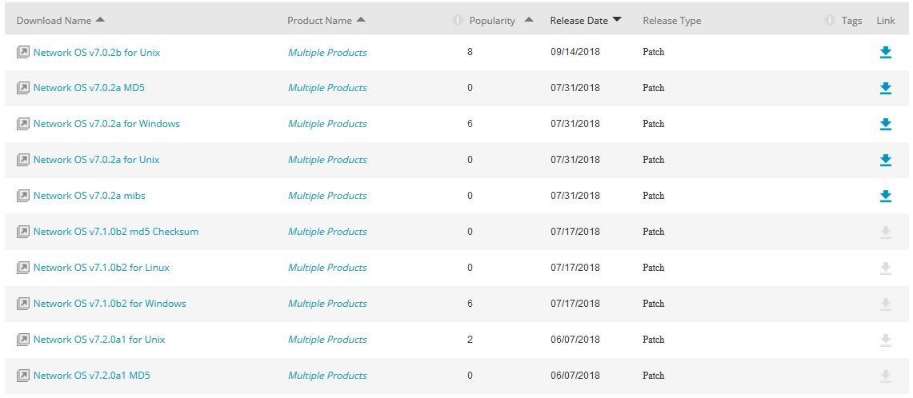
Task: Click the Popularity info icon
Action: (x=458, y=21)
